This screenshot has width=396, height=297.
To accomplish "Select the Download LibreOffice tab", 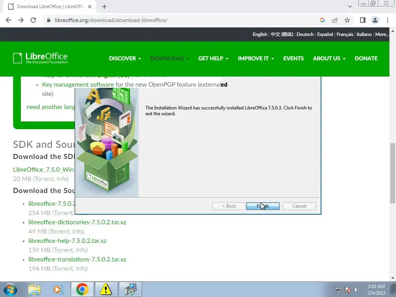I will 49,7.
